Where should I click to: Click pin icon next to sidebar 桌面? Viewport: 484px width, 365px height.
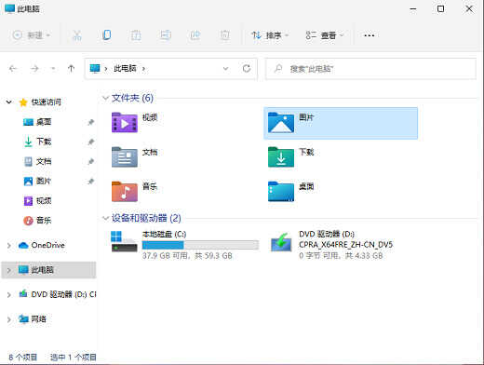coord(90,122)
